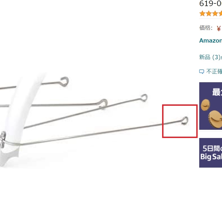Click the smaller upper cardboard Amazon coin
Viewport: 222px width, 221px height.
click(205, 105)
